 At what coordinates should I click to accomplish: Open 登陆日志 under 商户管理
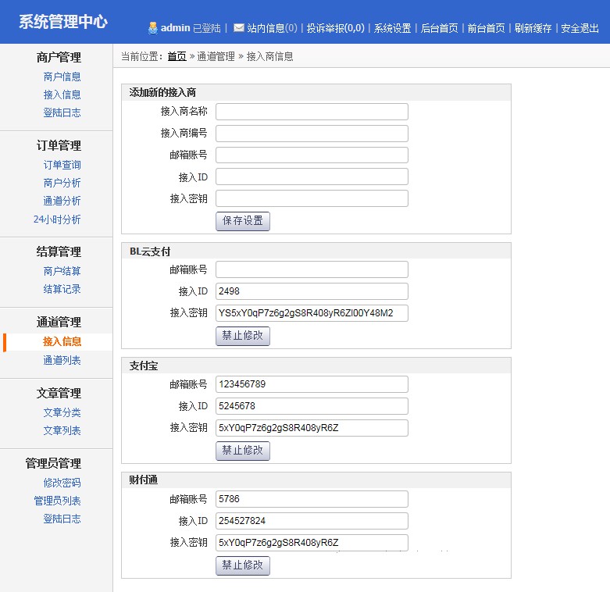point(62,112)
